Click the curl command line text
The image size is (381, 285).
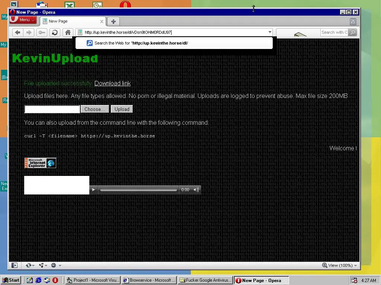[89, 136]
